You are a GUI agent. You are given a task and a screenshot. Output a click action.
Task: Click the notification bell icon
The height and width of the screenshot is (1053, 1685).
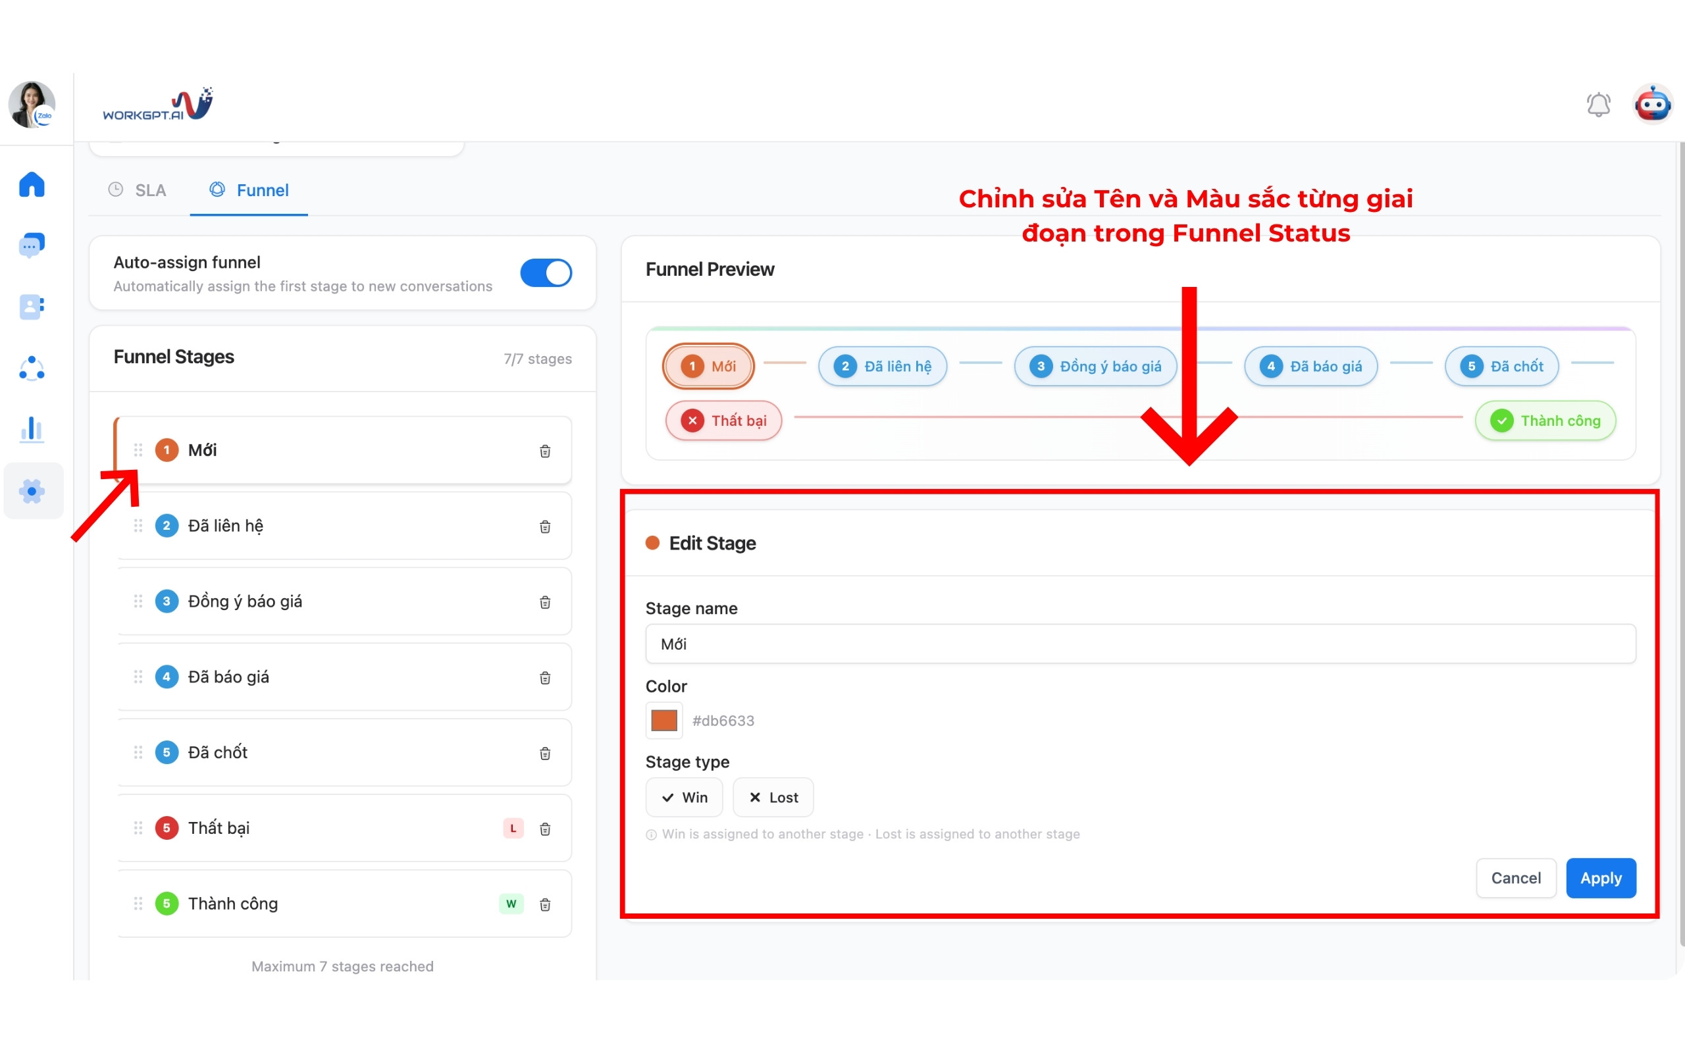(1598, 105)
